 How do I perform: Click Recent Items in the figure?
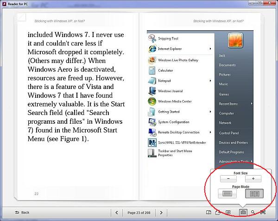pyautogui.click(x=228, y=104)
